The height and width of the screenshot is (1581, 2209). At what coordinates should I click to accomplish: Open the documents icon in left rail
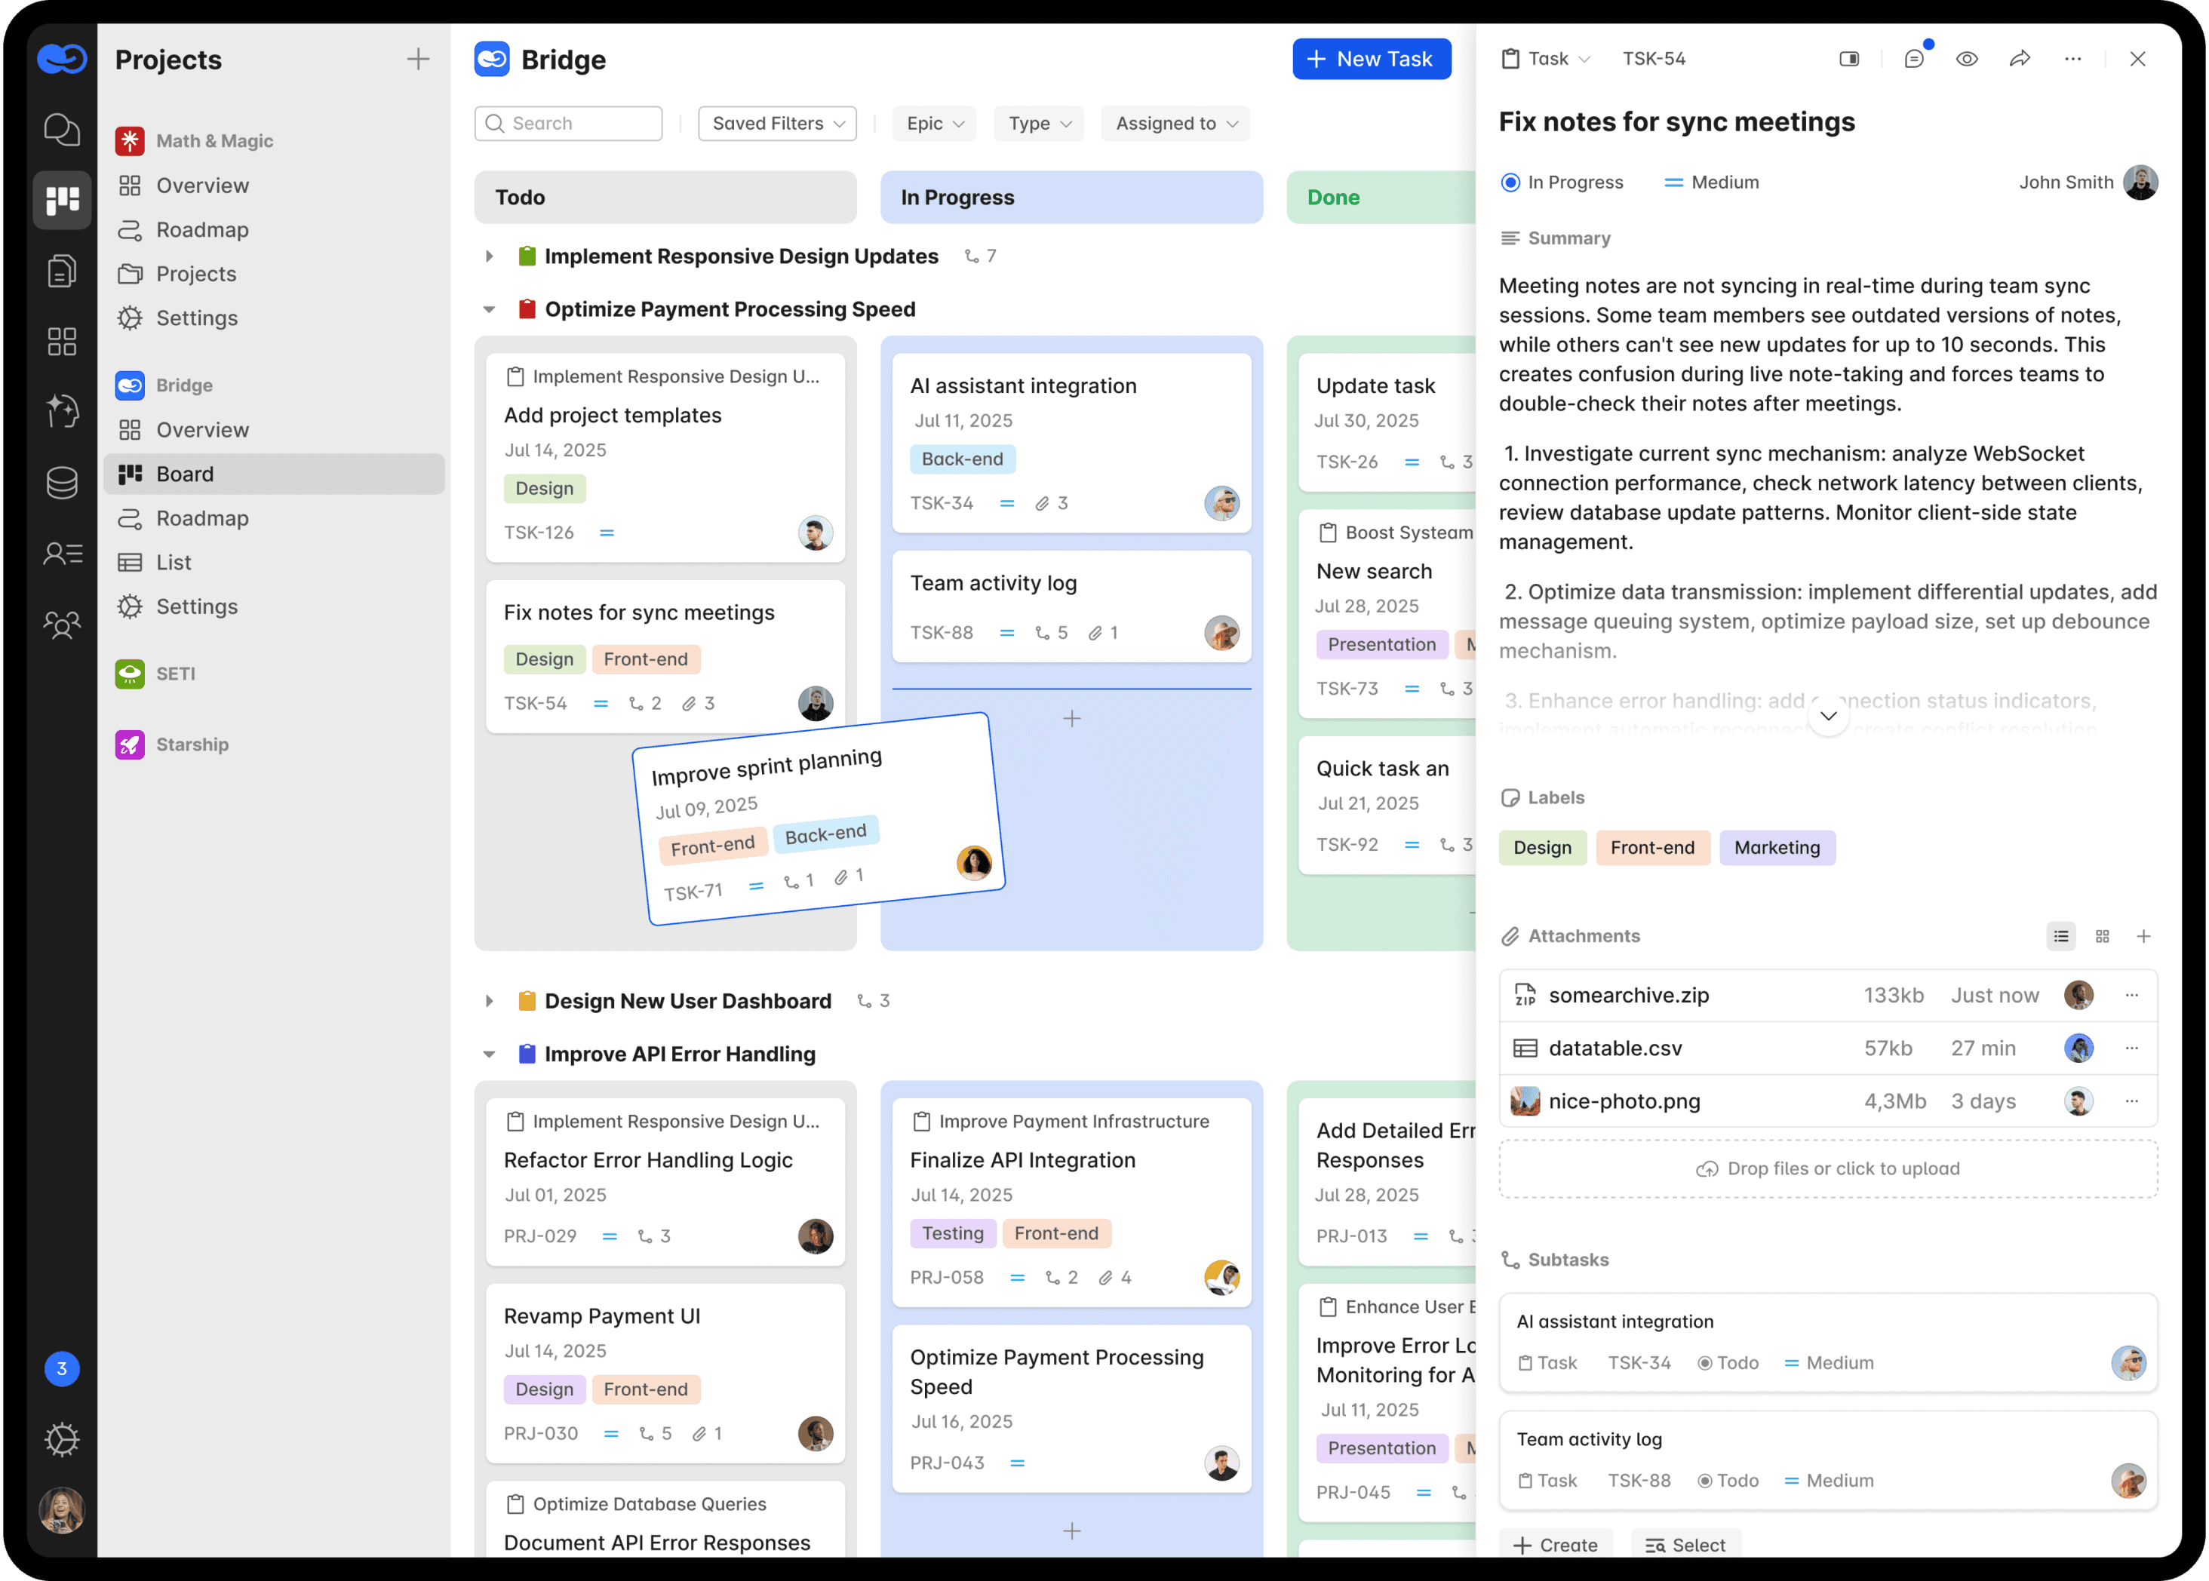61,271
